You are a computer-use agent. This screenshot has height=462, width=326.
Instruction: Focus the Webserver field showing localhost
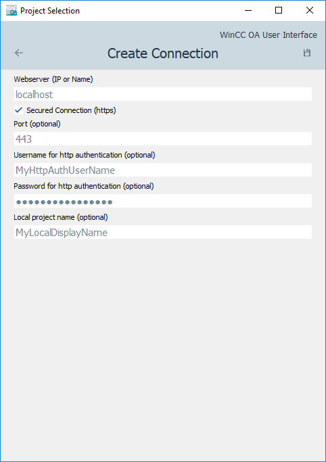point(163,94)
